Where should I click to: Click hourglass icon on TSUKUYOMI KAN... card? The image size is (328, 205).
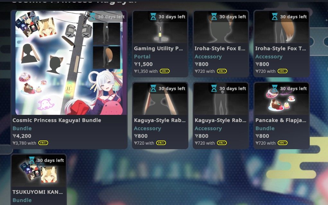(32, 160)
